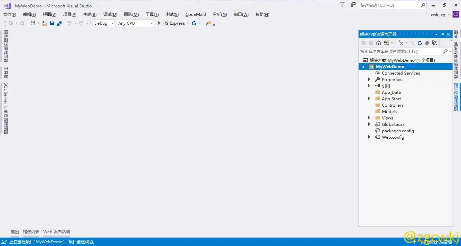The width and height of the screenshot is (461, 246).
Task: Click the Sync with Active Document icon
Action: [412, 43]
